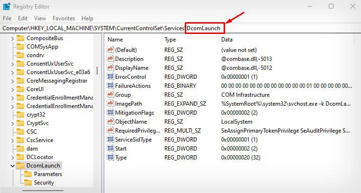Click the string icon next to DisplayName
Image resolution: width=361 pixels, height=193 pixels.
(110, 67)
